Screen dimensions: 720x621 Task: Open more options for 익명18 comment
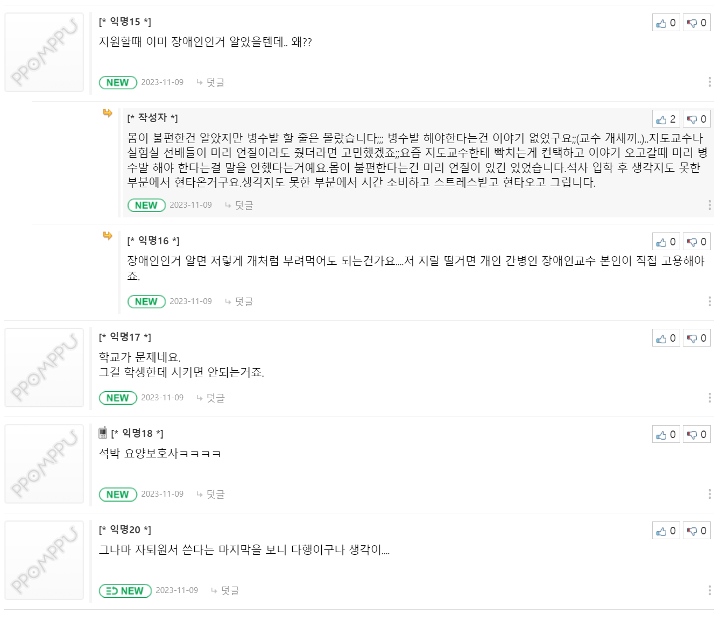[x=709, y=494]
